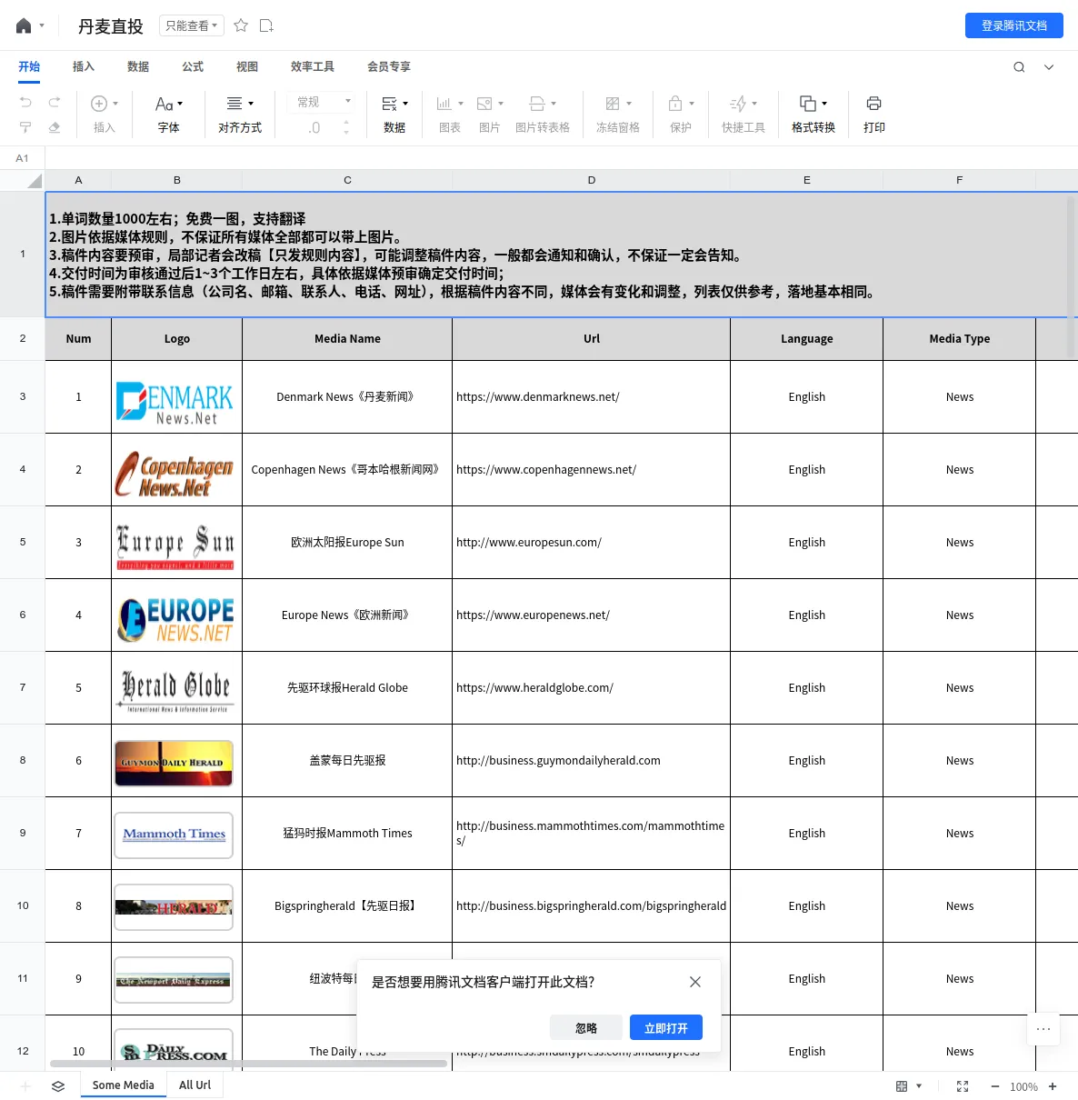
Task: Open the 冻结窗格 freeze panes tool
Action: pos(618,115)
